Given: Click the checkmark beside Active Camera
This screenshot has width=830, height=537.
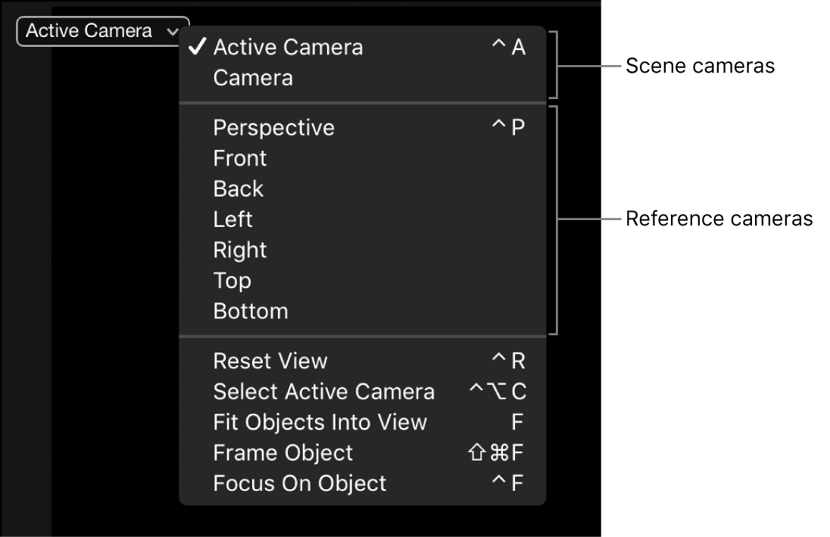Looking at the screenshot, I should [x=197, y=47].
